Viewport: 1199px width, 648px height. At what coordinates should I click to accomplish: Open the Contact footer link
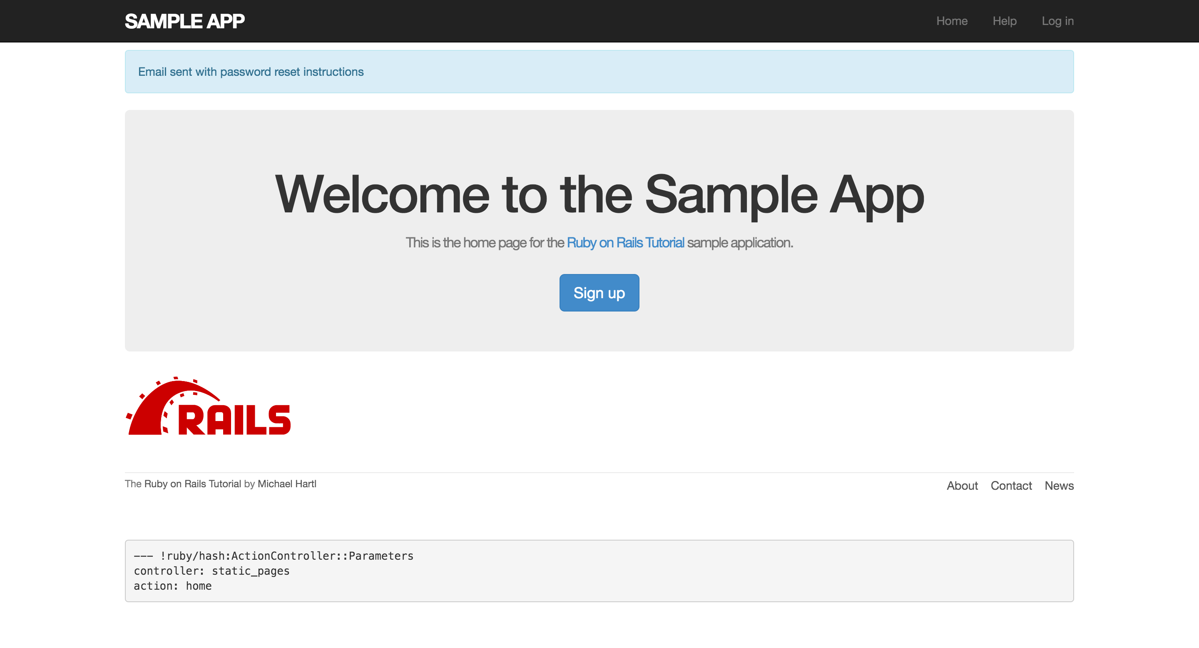pyautogui.click(x=1010, y=486)
